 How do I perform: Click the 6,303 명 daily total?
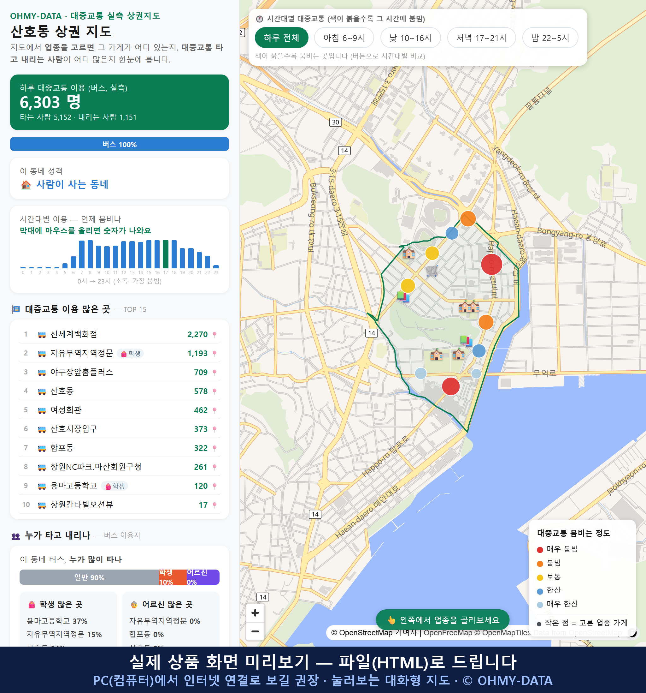[50, 102]
